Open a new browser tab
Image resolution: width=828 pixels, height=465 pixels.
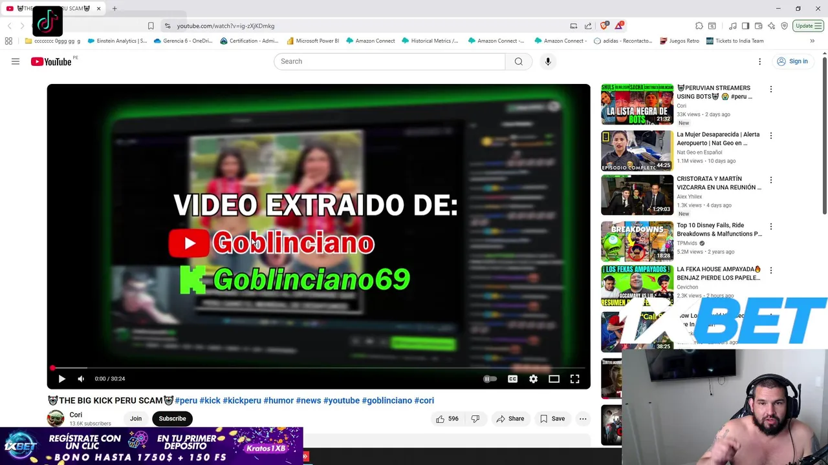[x=114, y=8]
